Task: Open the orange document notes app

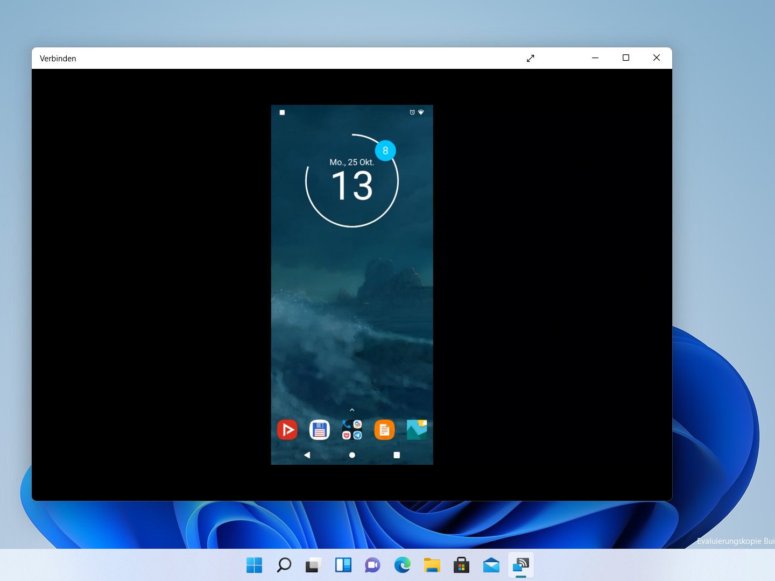Action: click(x=384, y=430)
